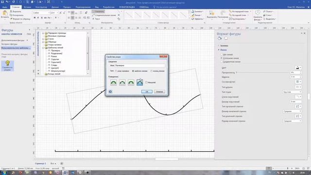311x175 pixels.
Task: Click Copy (Копировать) in the ribbon
Action: [x=17, y=15]
